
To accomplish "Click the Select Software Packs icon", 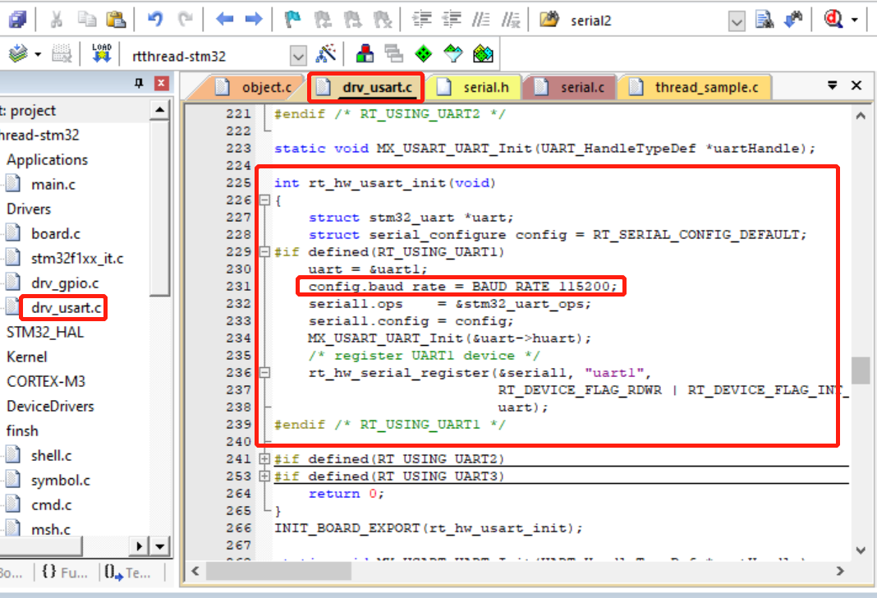I will (453, 53).
